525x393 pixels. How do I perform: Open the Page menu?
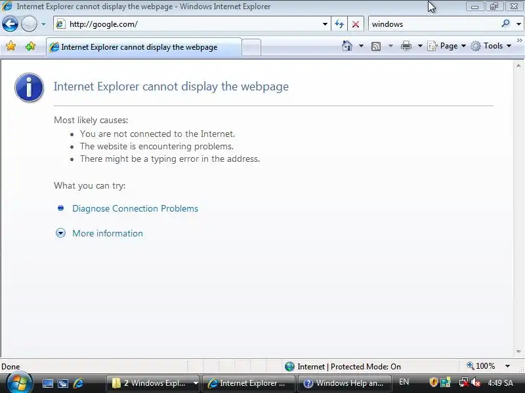tap(447, 46)
